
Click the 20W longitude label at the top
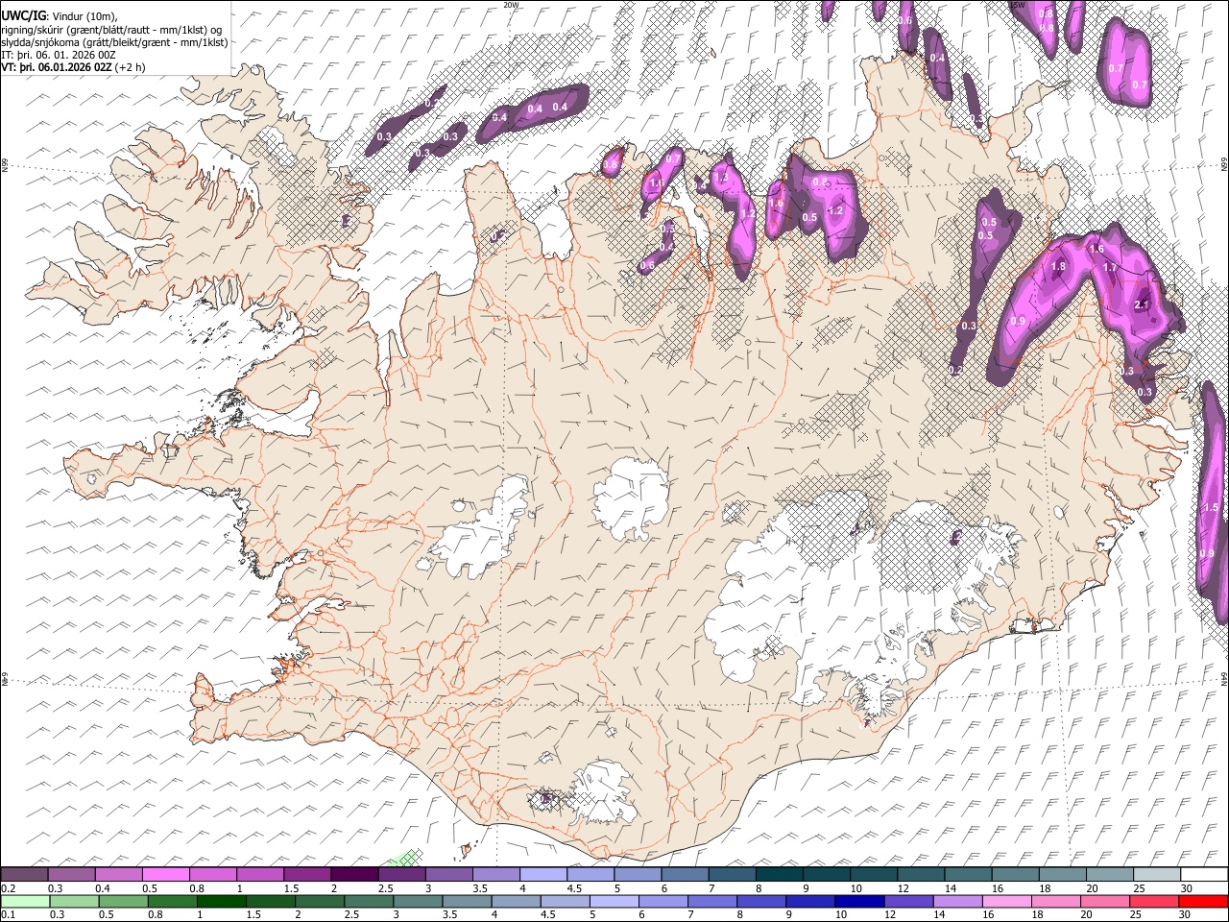(x=512, y=5)
